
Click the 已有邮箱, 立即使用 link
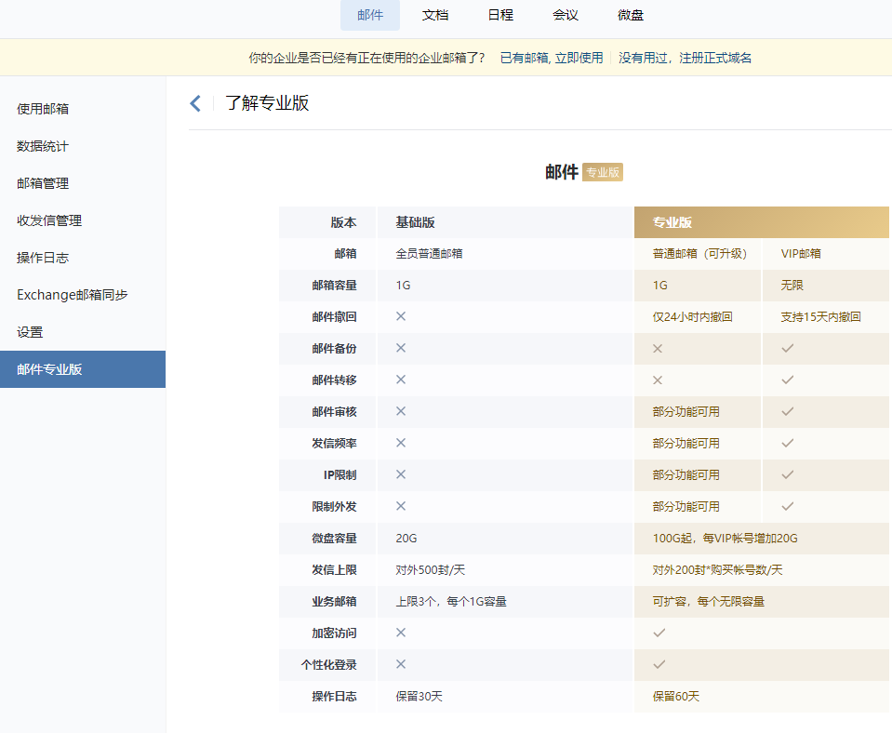552,58
